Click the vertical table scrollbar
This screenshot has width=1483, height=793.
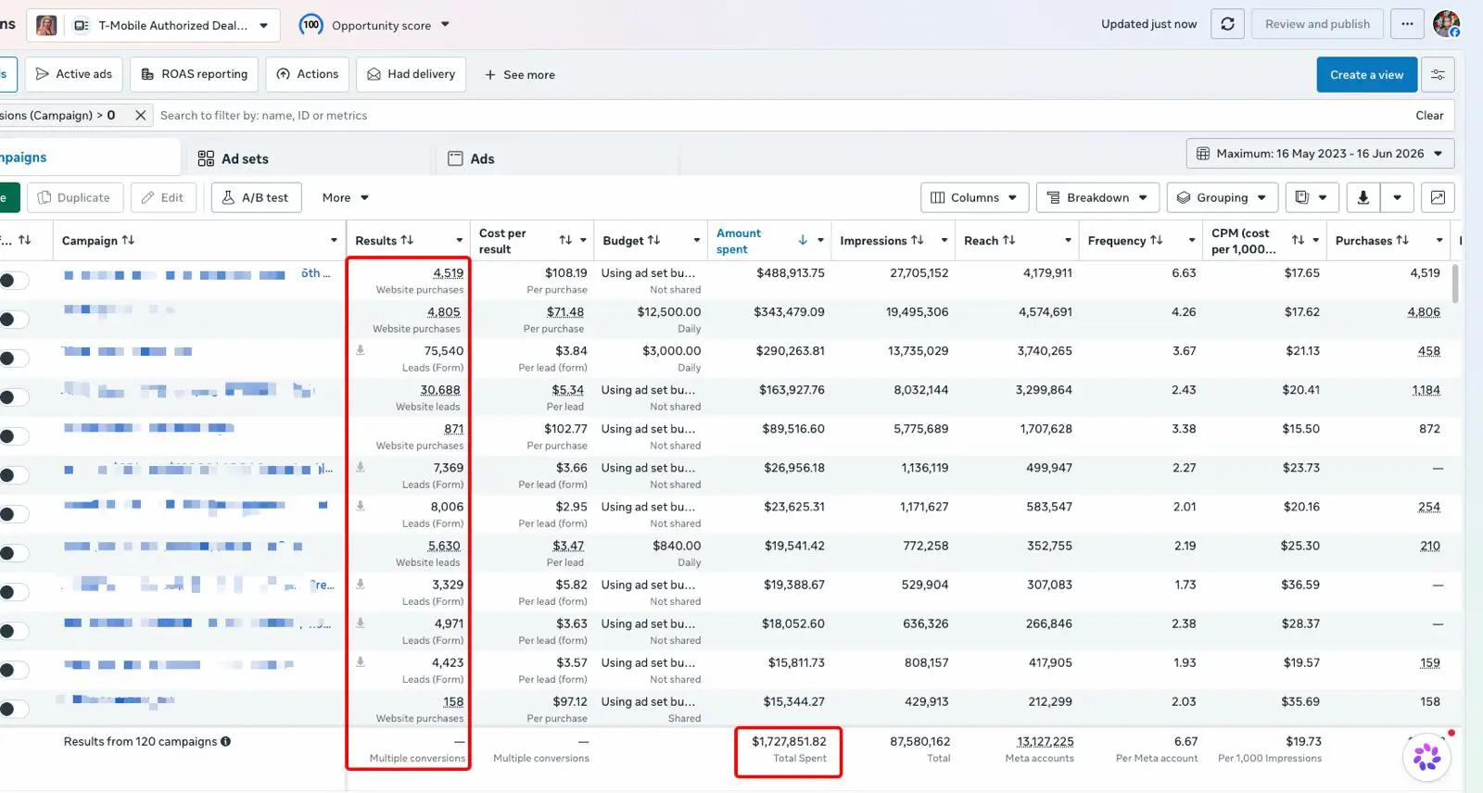[x=1455, y=283]
